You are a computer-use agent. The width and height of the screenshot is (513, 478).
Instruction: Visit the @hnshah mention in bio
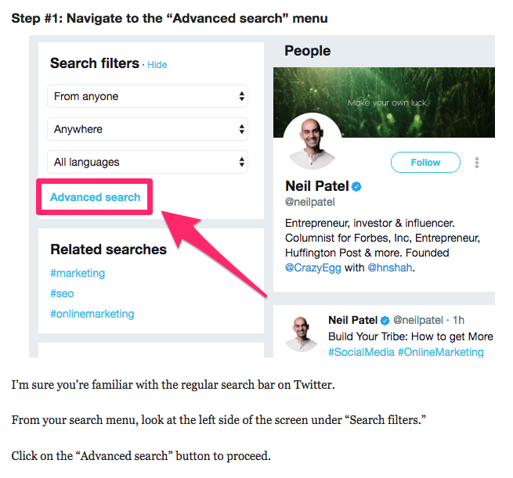point(390,268)
